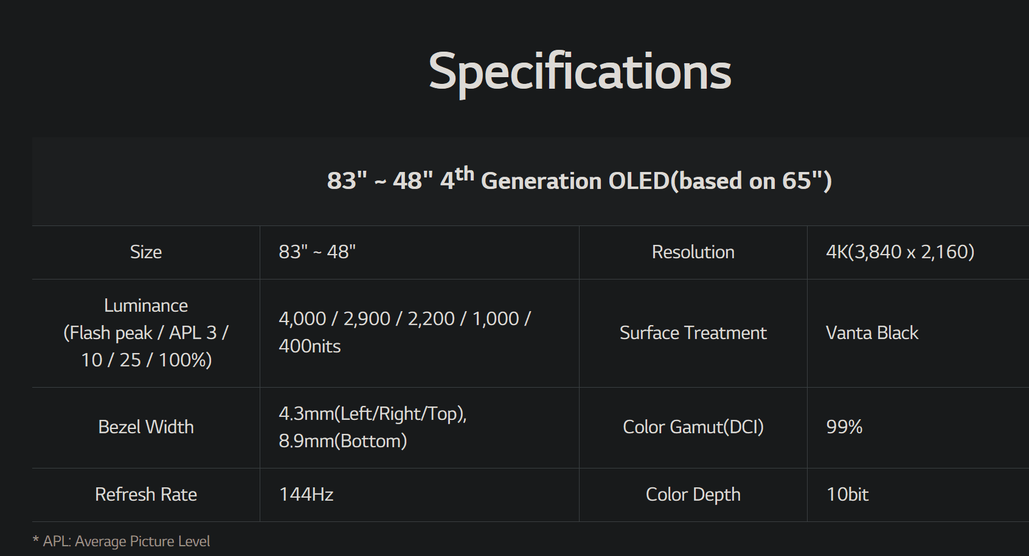Image resolution: width=1029 pixels, height=556 pixels.
Task: Select the Vanta Black value
Action: (x=872, y=333)
